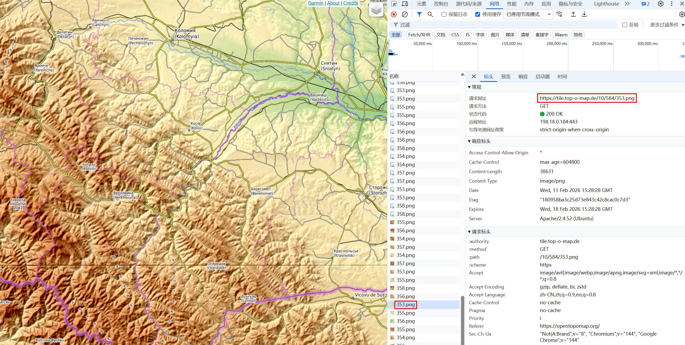Select the Fetch/XHR filter button
This screenshot has width=685, height=345.
point(419,35)
